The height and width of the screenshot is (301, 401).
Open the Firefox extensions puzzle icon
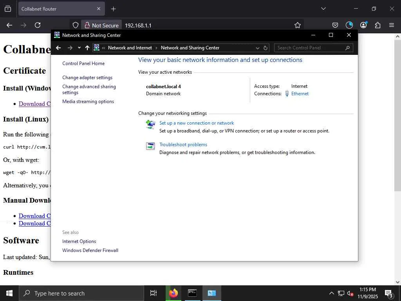click(x=378, y=25)
